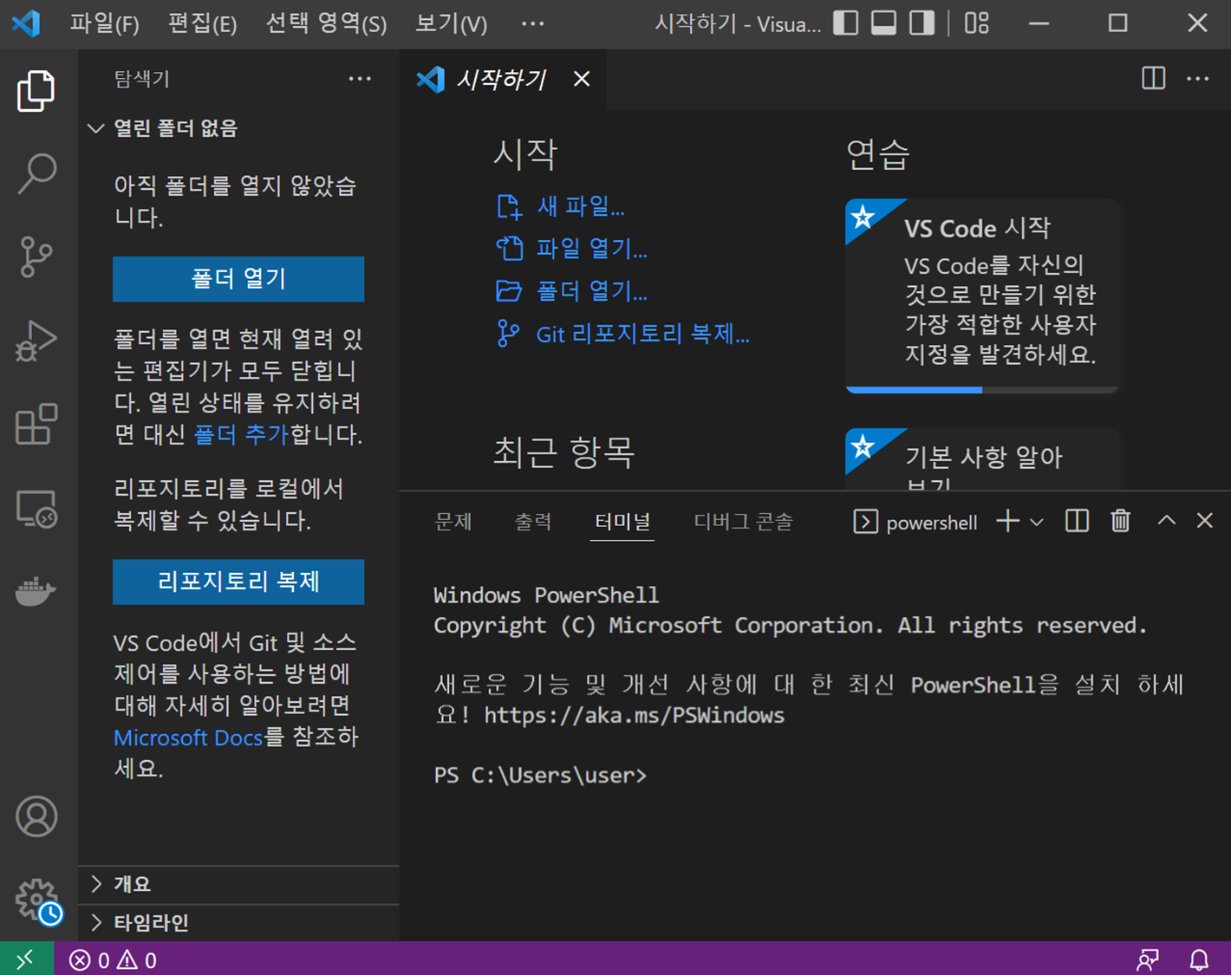Expand the 개요 section
Viewport: 1231px width, 975px height.
132,884
